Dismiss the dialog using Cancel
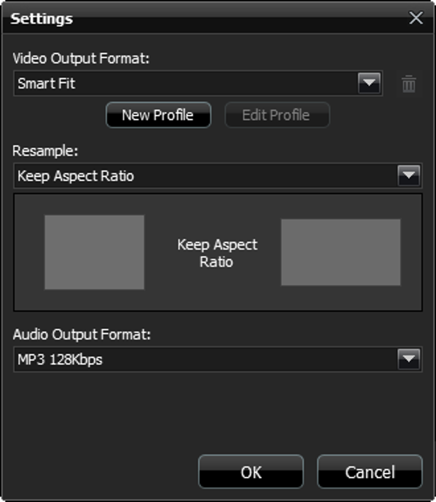The image size is (436, 502). pos(370,472)
